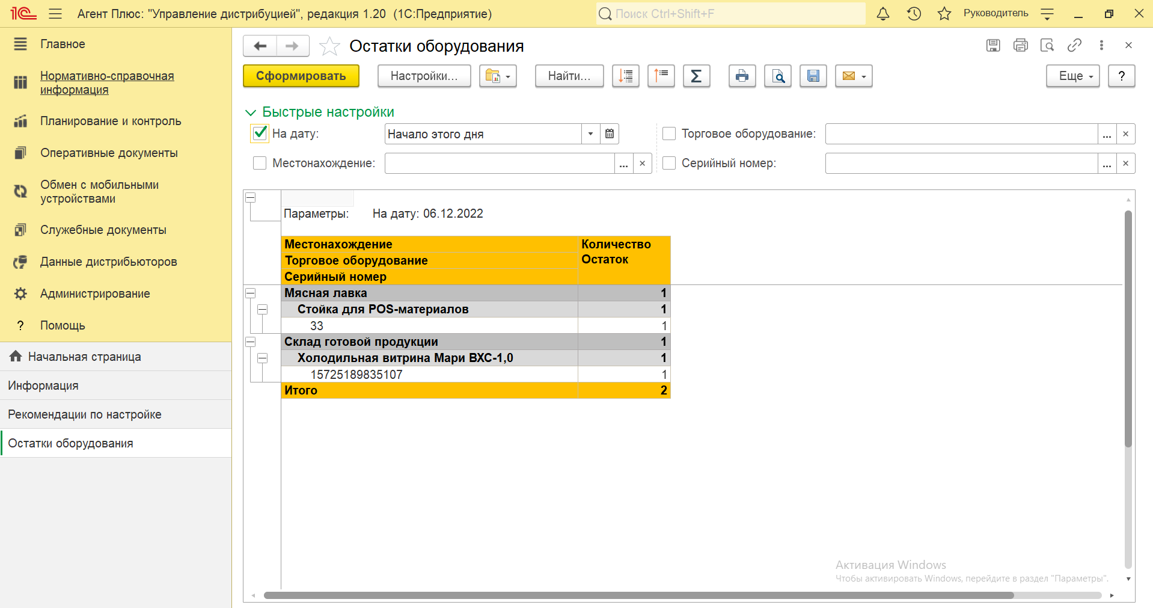Print the report with the printer toolbar icon
Viewport: 1153px width, 608px height.
(742, 76)
